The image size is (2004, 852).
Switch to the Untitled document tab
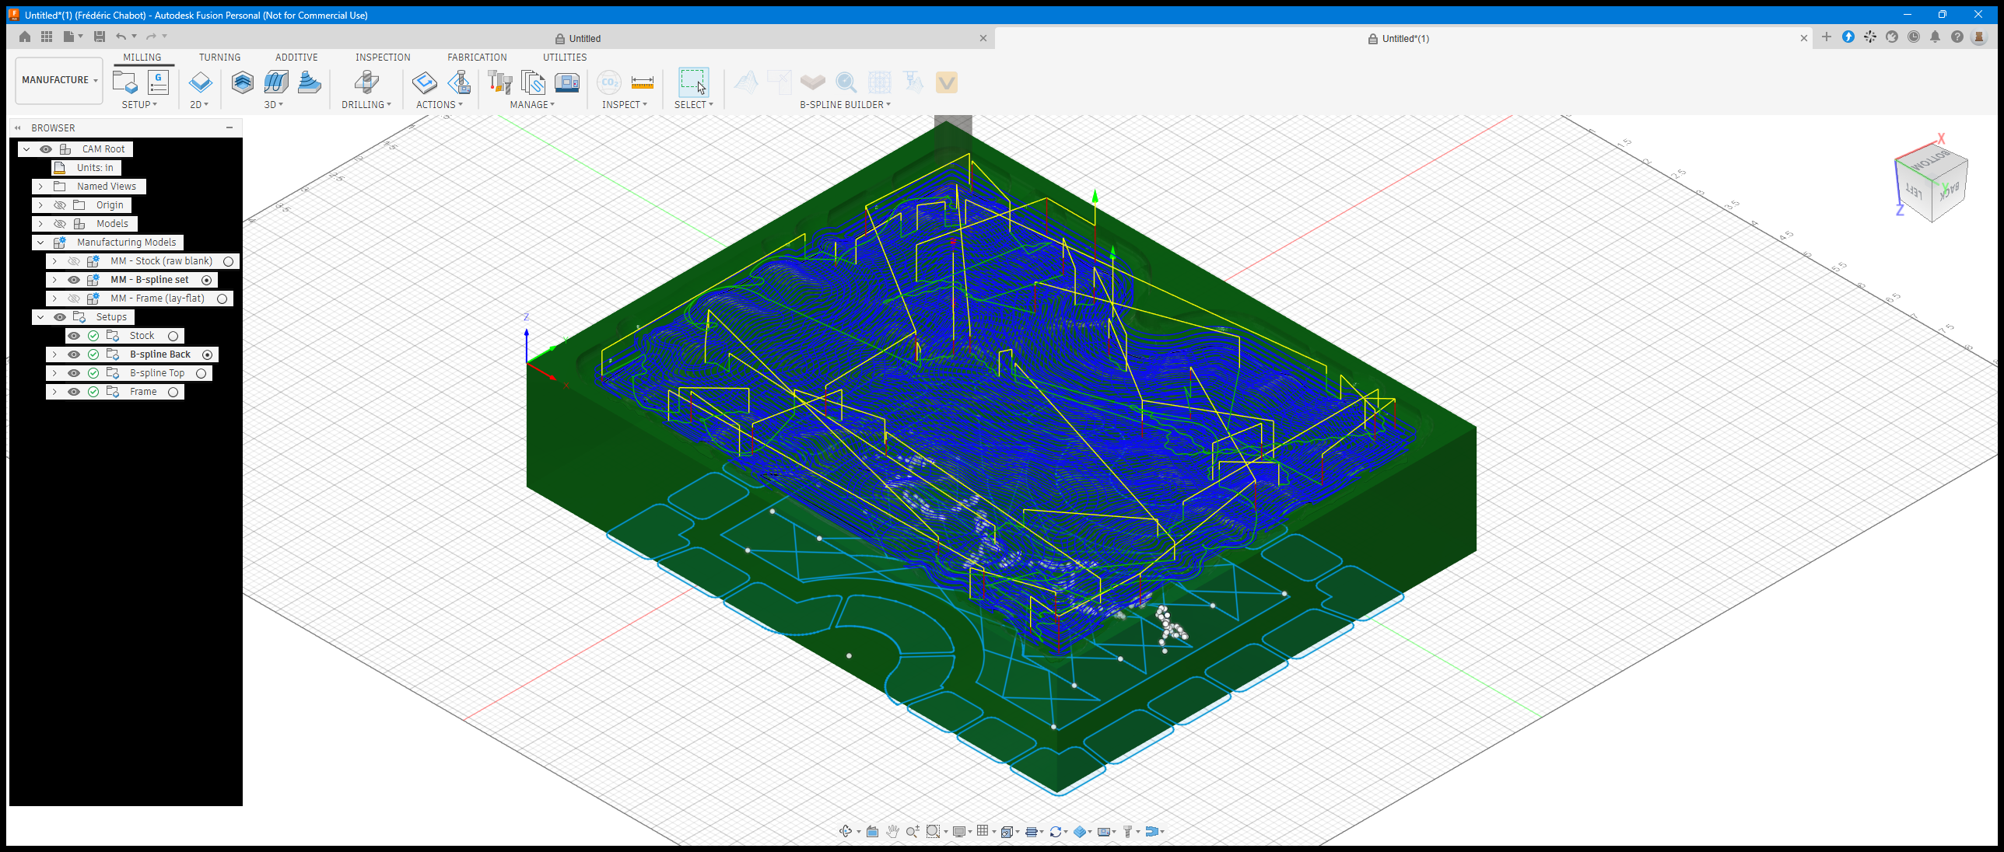click(577, 38)
